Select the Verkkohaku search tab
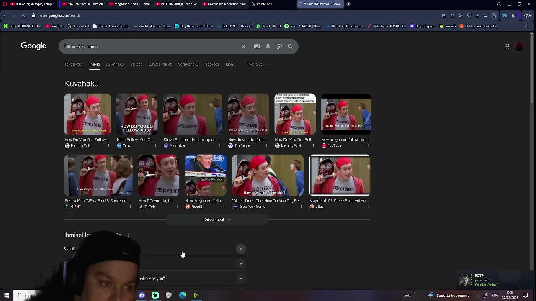The height and width of the screenshot is (301, 536). pyautogui.click(x=188, y=64)
